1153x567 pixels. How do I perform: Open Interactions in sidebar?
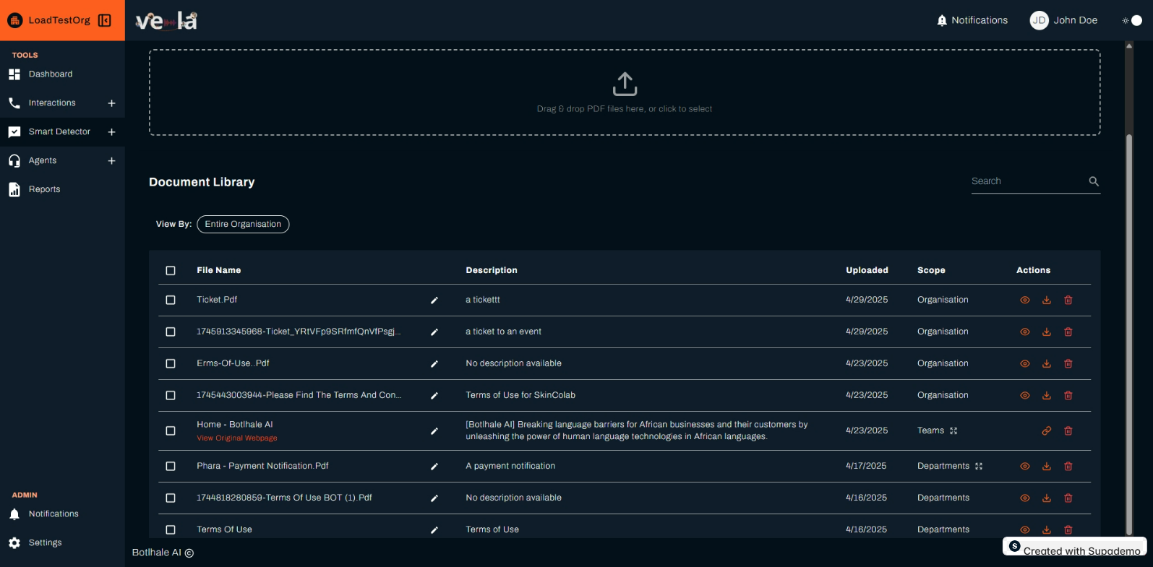52,103
